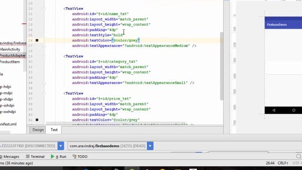Select ProductAdapter in project tree
Image resolution: width=302 pixels, height=170 pixels.
tap(13, 56)
